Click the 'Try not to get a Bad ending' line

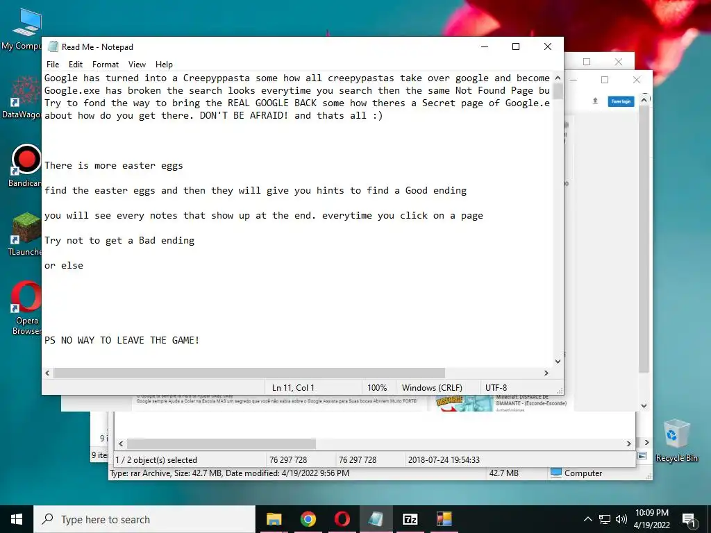click(x=119, y=240)
